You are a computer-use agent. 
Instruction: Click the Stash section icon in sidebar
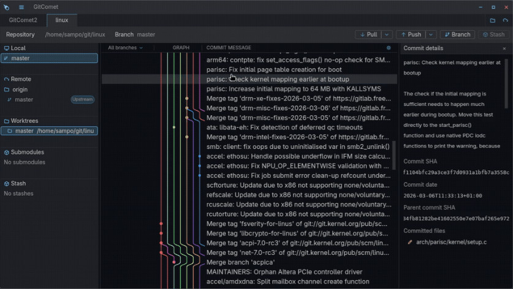(7, 184)
